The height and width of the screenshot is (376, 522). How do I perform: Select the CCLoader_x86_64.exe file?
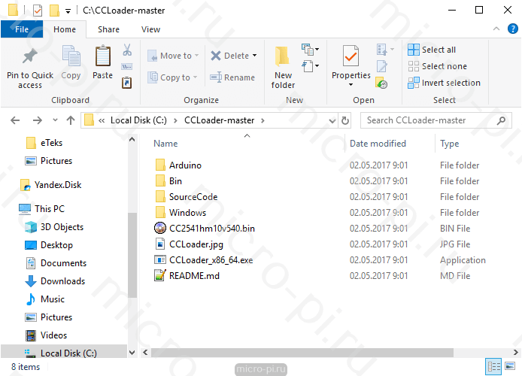211,260
